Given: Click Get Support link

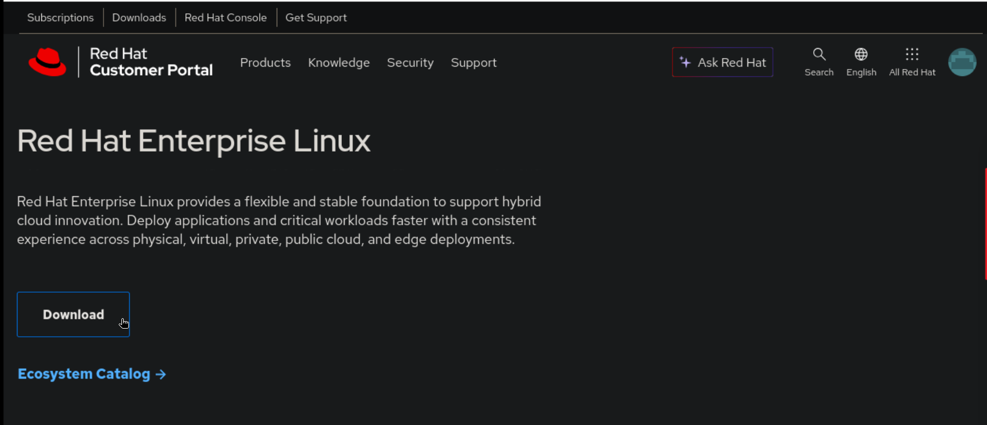Looking at the screenshot, I should pos(316,17).
